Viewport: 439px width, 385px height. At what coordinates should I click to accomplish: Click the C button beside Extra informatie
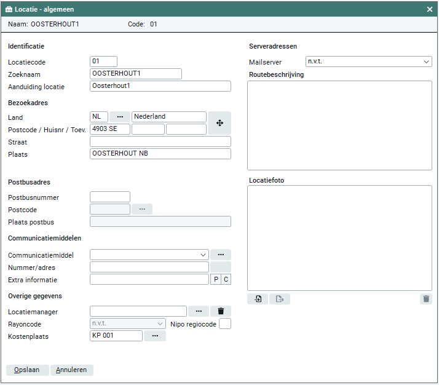point(226,279)
